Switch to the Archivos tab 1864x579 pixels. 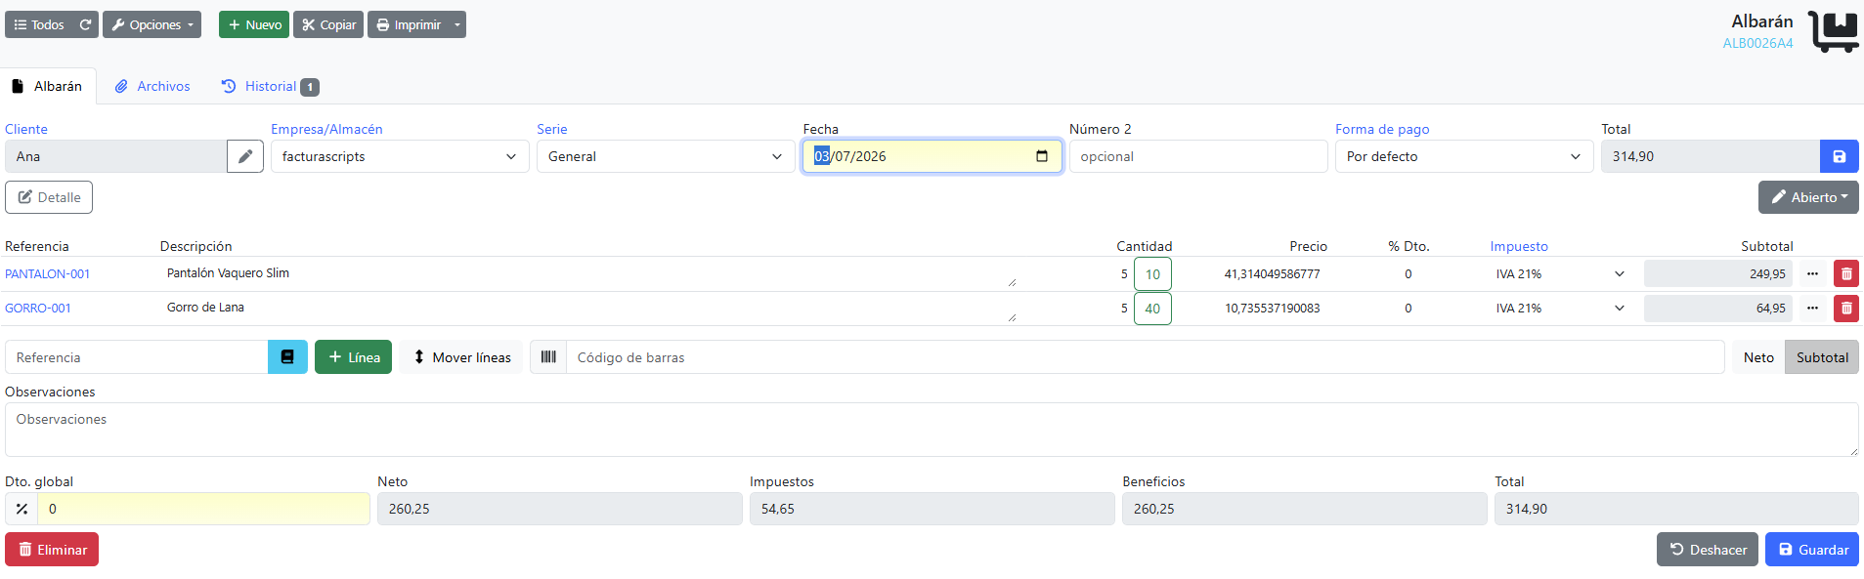[x=152, y=86]
